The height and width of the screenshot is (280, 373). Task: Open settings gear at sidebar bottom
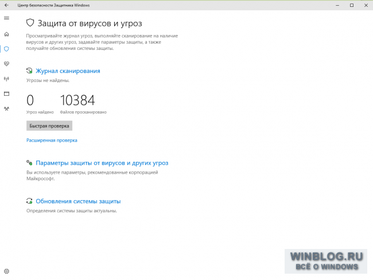6,271
